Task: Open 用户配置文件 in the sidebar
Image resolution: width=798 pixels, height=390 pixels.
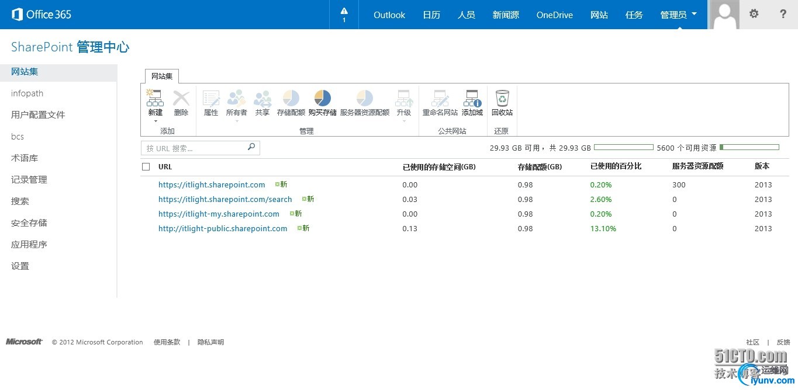Action: (x=38, y=115)
